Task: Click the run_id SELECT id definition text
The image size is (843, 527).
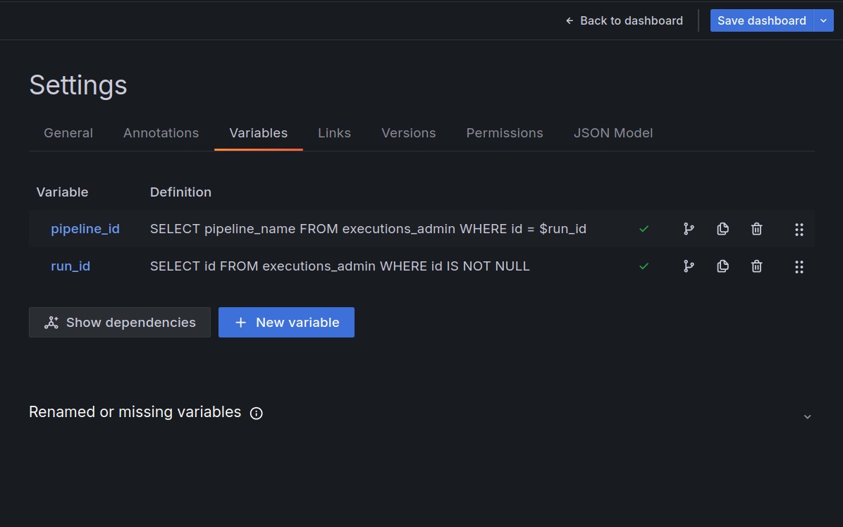Action: coord(340,266)
